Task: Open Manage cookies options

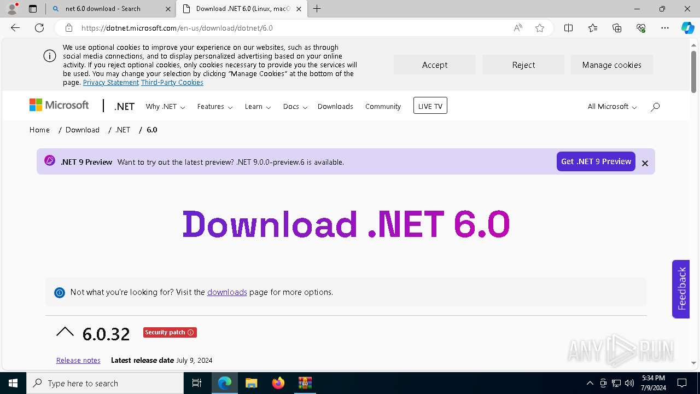Action: [x=611, y=65]
